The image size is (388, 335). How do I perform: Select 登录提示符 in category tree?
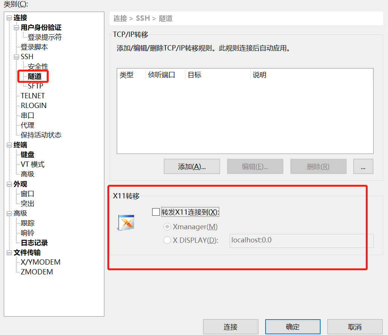44,37
